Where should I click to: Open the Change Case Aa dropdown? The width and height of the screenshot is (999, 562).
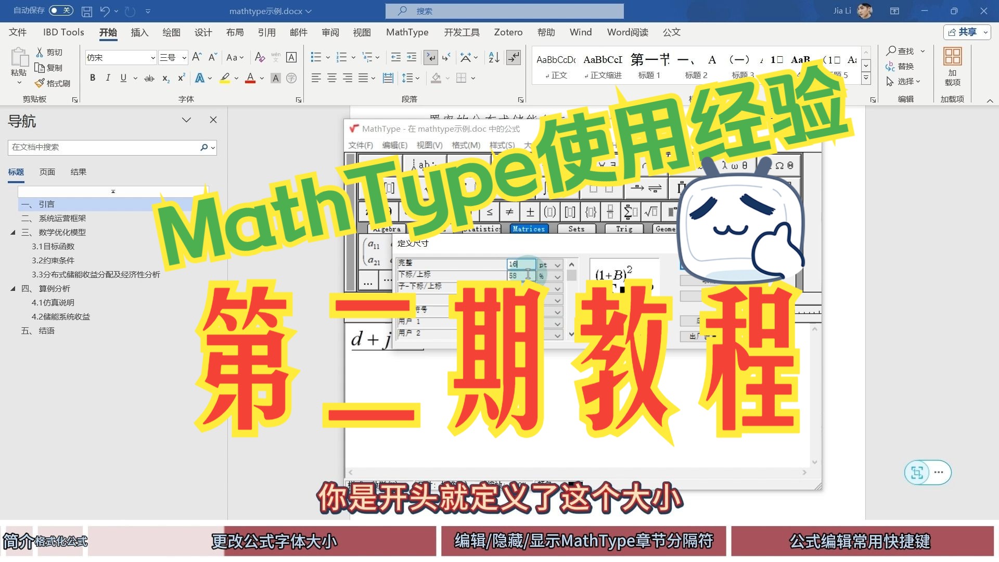coord(235,57)
